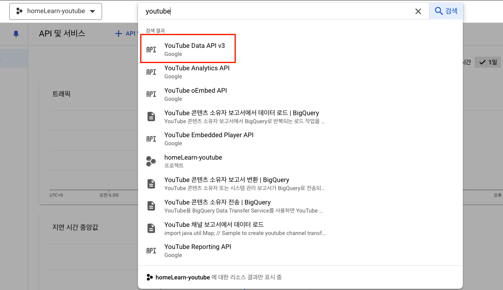503x290 pixels.
Task: Open the homeLearn-youtube project selector dropdown
Action: point(55,11)
